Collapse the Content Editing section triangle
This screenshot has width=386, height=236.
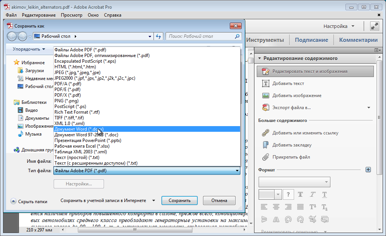coord(259,58)
